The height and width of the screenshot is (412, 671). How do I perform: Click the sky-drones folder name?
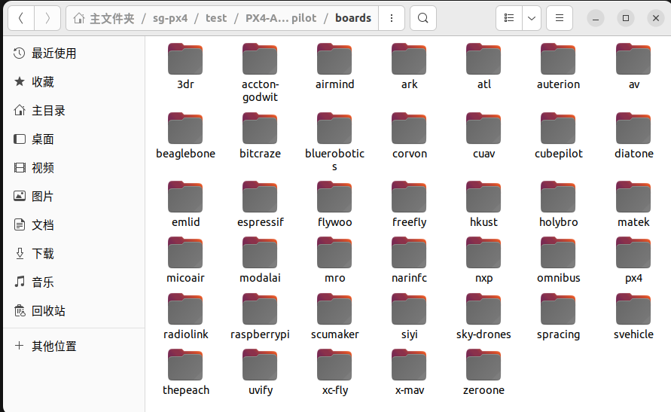pos(483,334)
